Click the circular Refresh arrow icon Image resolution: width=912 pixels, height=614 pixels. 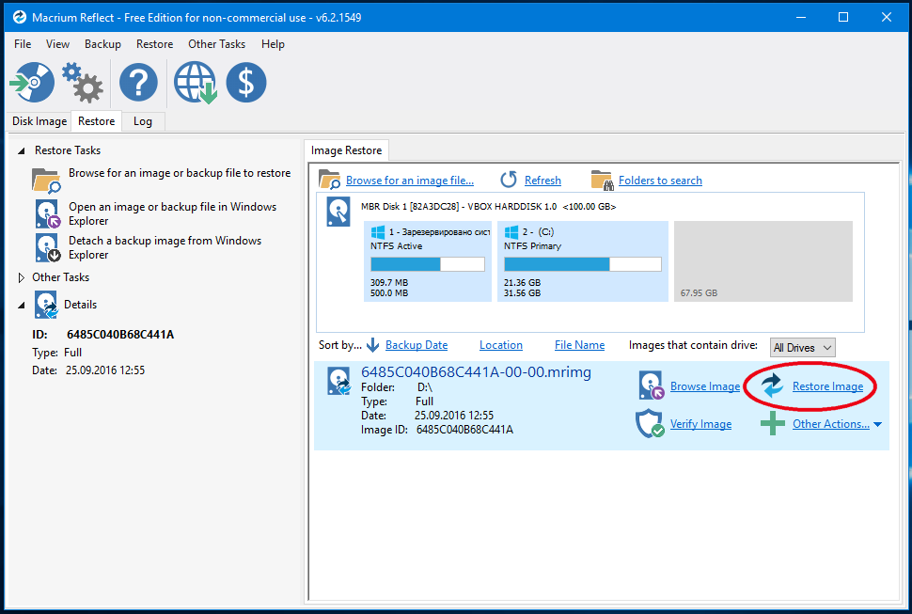509,180
